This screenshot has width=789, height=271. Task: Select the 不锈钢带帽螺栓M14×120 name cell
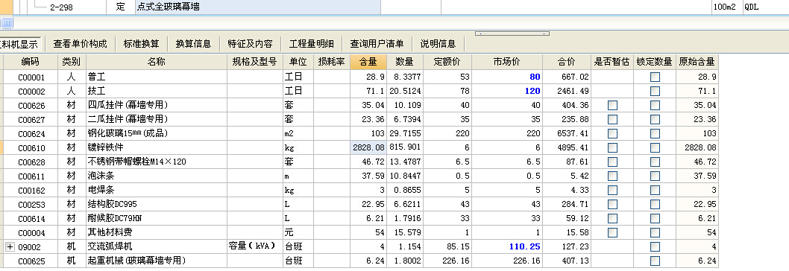pyautogui.click(x=157, y=162)
